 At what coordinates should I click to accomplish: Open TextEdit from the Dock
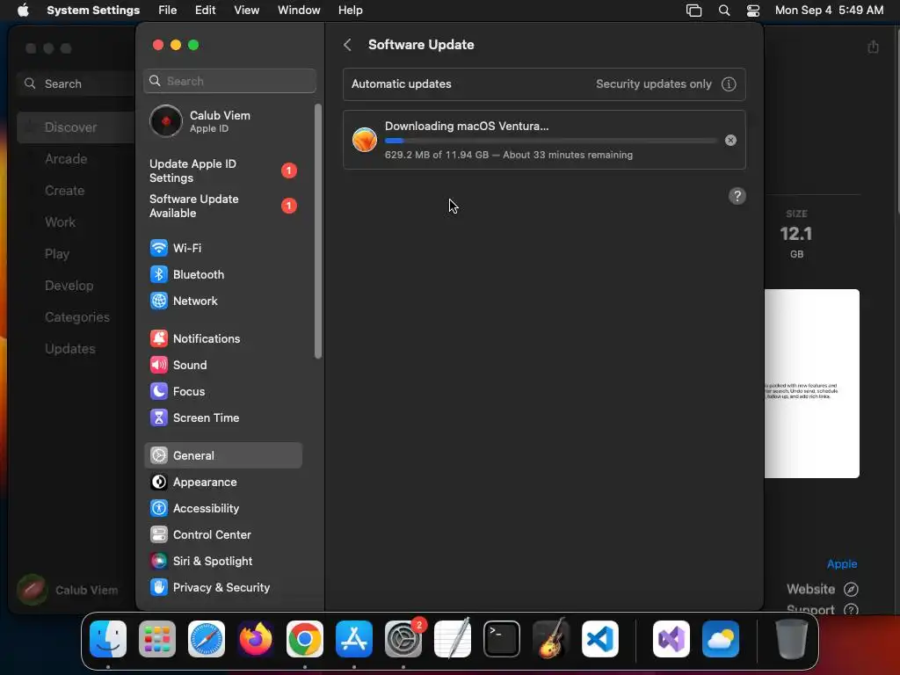click(453, 639)
